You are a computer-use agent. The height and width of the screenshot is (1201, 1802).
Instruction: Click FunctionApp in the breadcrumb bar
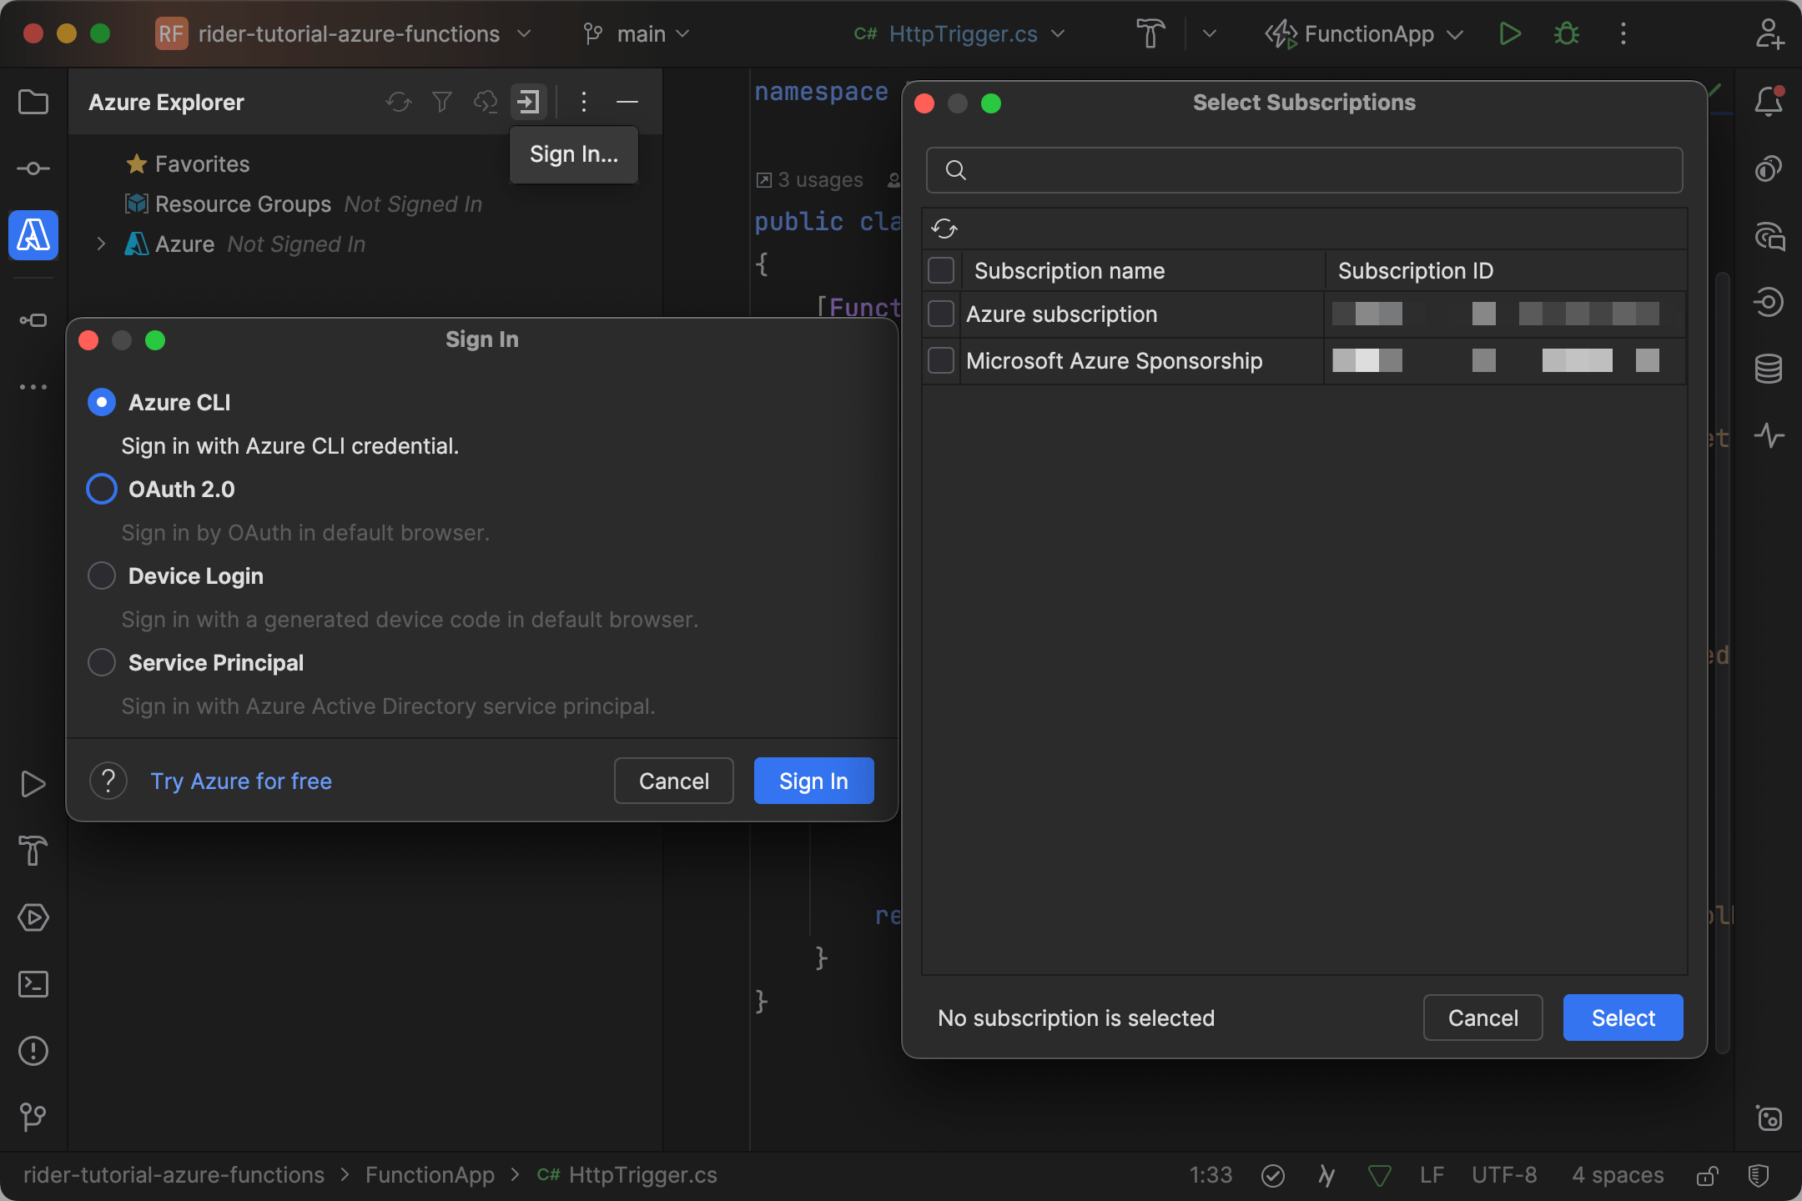pyautogui.click(x=430, y=1174)
